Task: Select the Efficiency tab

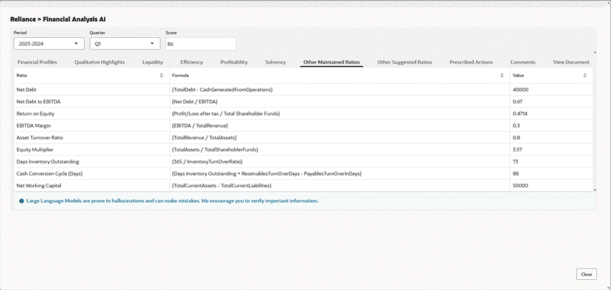Action: tap(191, 62)
